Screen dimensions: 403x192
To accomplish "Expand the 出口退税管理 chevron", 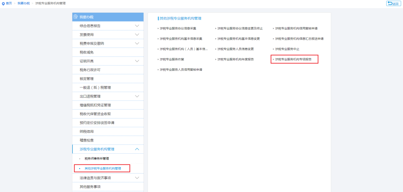I will [x=137, y=96].
